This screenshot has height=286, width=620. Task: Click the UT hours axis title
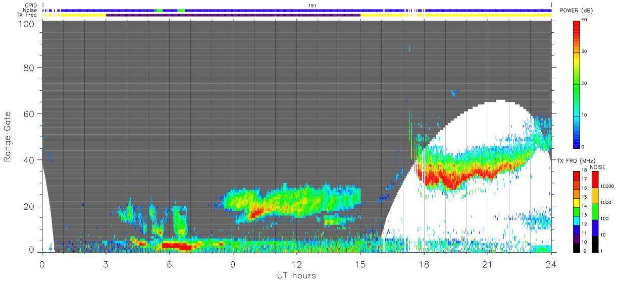pos(296,275)
